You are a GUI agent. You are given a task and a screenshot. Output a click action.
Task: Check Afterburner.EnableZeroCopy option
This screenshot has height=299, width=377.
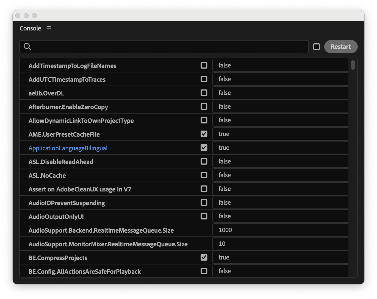[x=204, y=106]
